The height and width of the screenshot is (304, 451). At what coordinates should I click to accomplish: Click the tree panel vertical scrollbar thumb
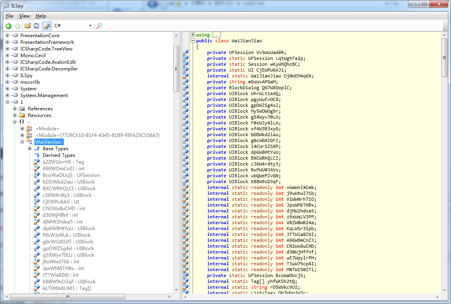tap(176, 69)
